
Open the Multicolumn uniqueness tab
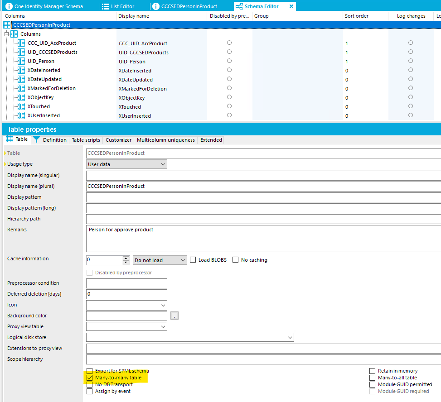(x=165, y=140)
